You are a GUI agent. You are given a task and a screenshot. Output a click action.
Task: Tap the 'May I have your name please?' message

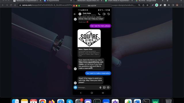click(90, 80)
